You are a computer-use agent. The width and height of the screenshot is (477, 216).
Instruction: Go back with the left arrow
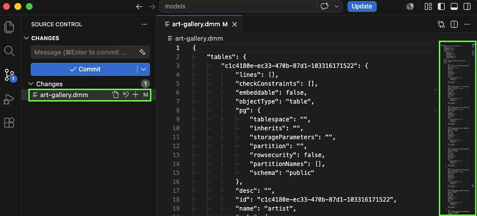tap(139, 6)
